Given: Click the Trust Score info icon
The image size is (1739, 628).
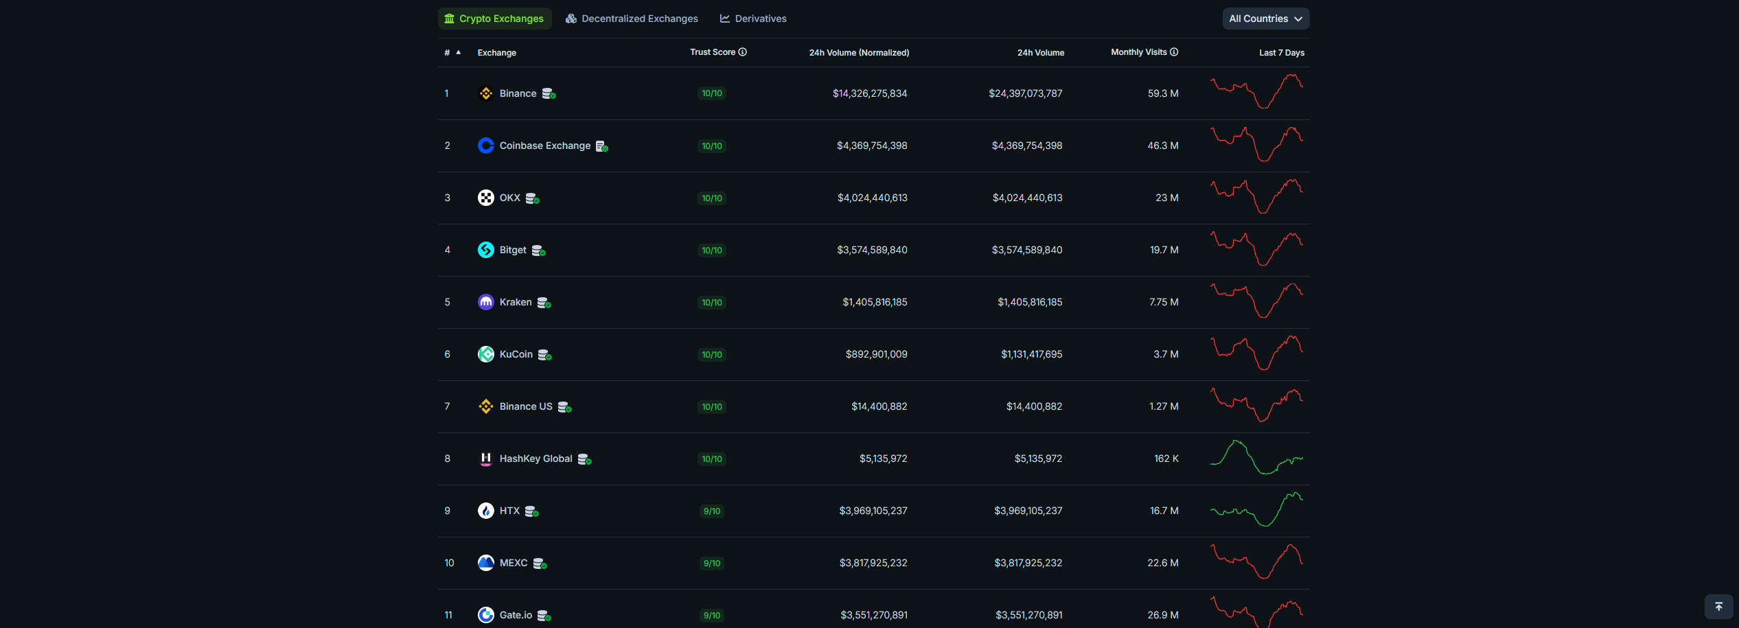Looking at the screenshot, I should tap(742, 52).
